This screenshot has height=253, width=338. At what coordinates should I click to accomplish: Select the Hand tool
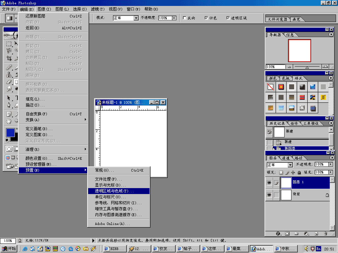9,121
